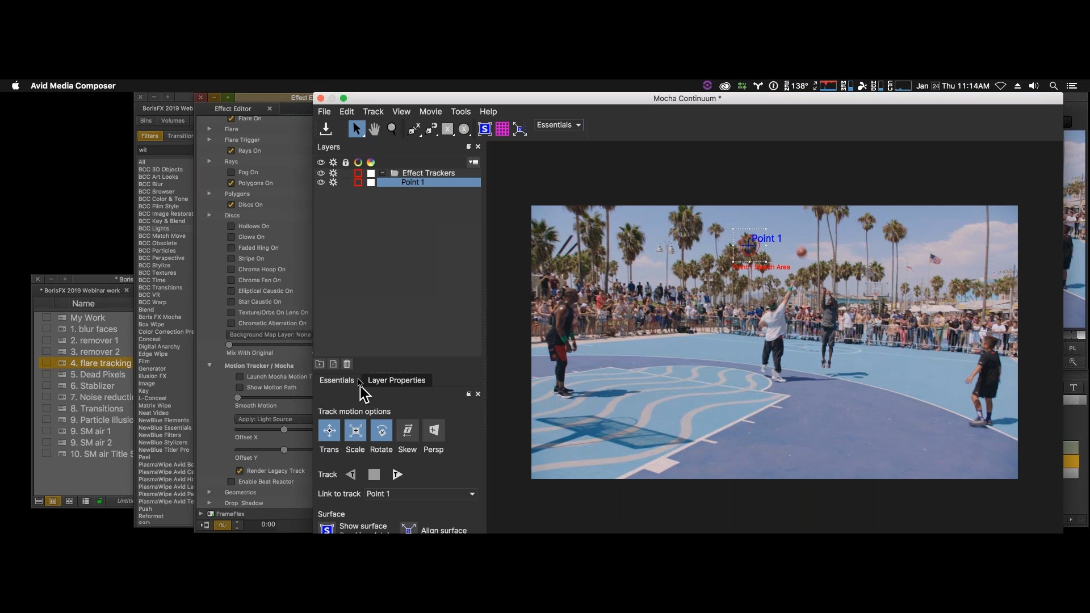Image resolution: width=1090 pixels, height=613 pixels.
Task: Click the track forward button
Action: point(397,475)
